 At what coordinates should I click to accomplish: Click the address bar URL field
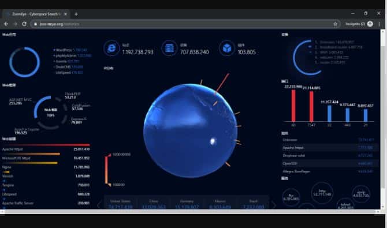pos(183,24)
